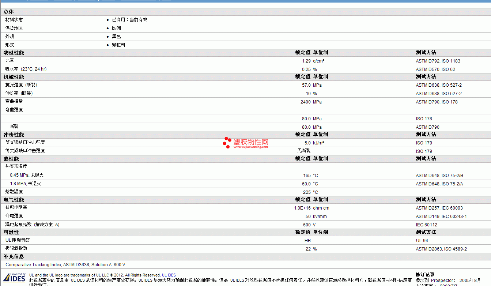This screenshot has height=286, width=491.
Task: Click the ASTM D790, ISO 178 method
Action: (437, 102)
